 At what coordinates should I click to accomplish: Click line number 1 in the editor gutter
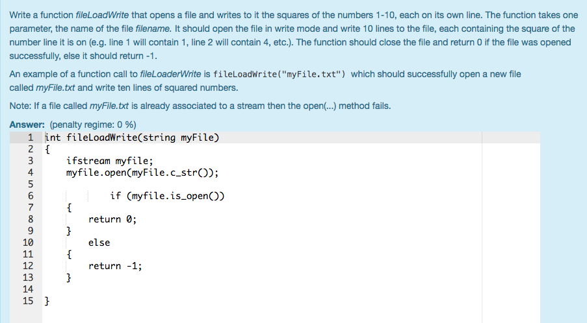click(x=31, y=138)
